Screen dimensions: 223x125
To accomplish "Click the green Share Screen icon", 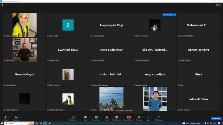I will [x=96, y=117].
